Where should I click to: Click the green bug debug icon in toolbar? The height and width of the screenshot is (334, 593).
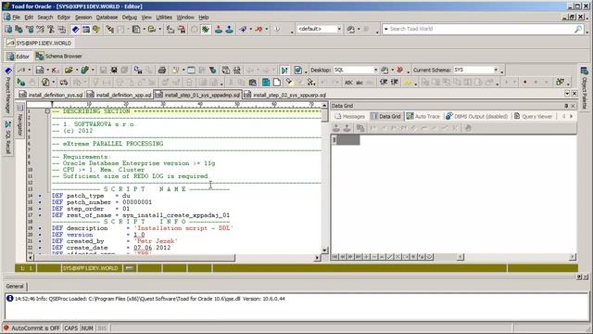[x=206, y=29]
